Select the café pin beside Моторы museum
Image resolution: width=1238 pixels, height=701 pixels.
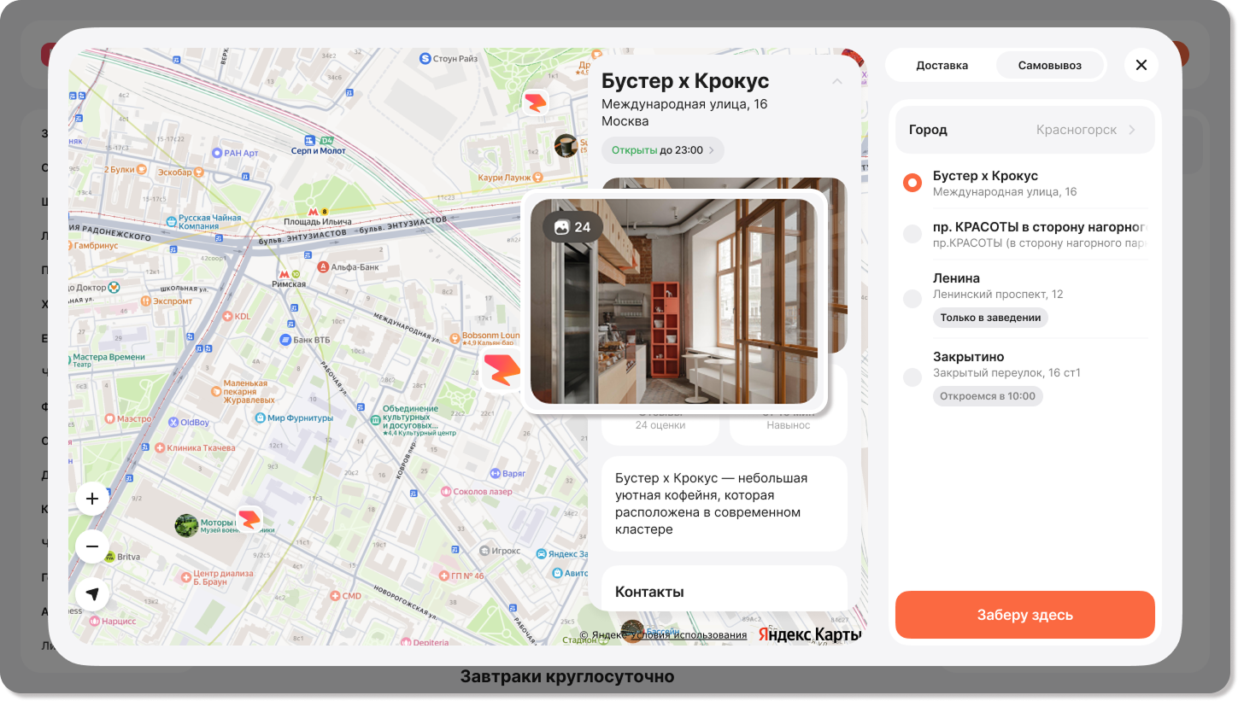click(249, 519)
